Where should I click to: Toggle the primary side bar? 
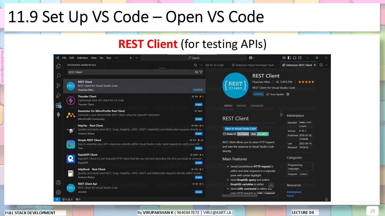tap(289, 58)
